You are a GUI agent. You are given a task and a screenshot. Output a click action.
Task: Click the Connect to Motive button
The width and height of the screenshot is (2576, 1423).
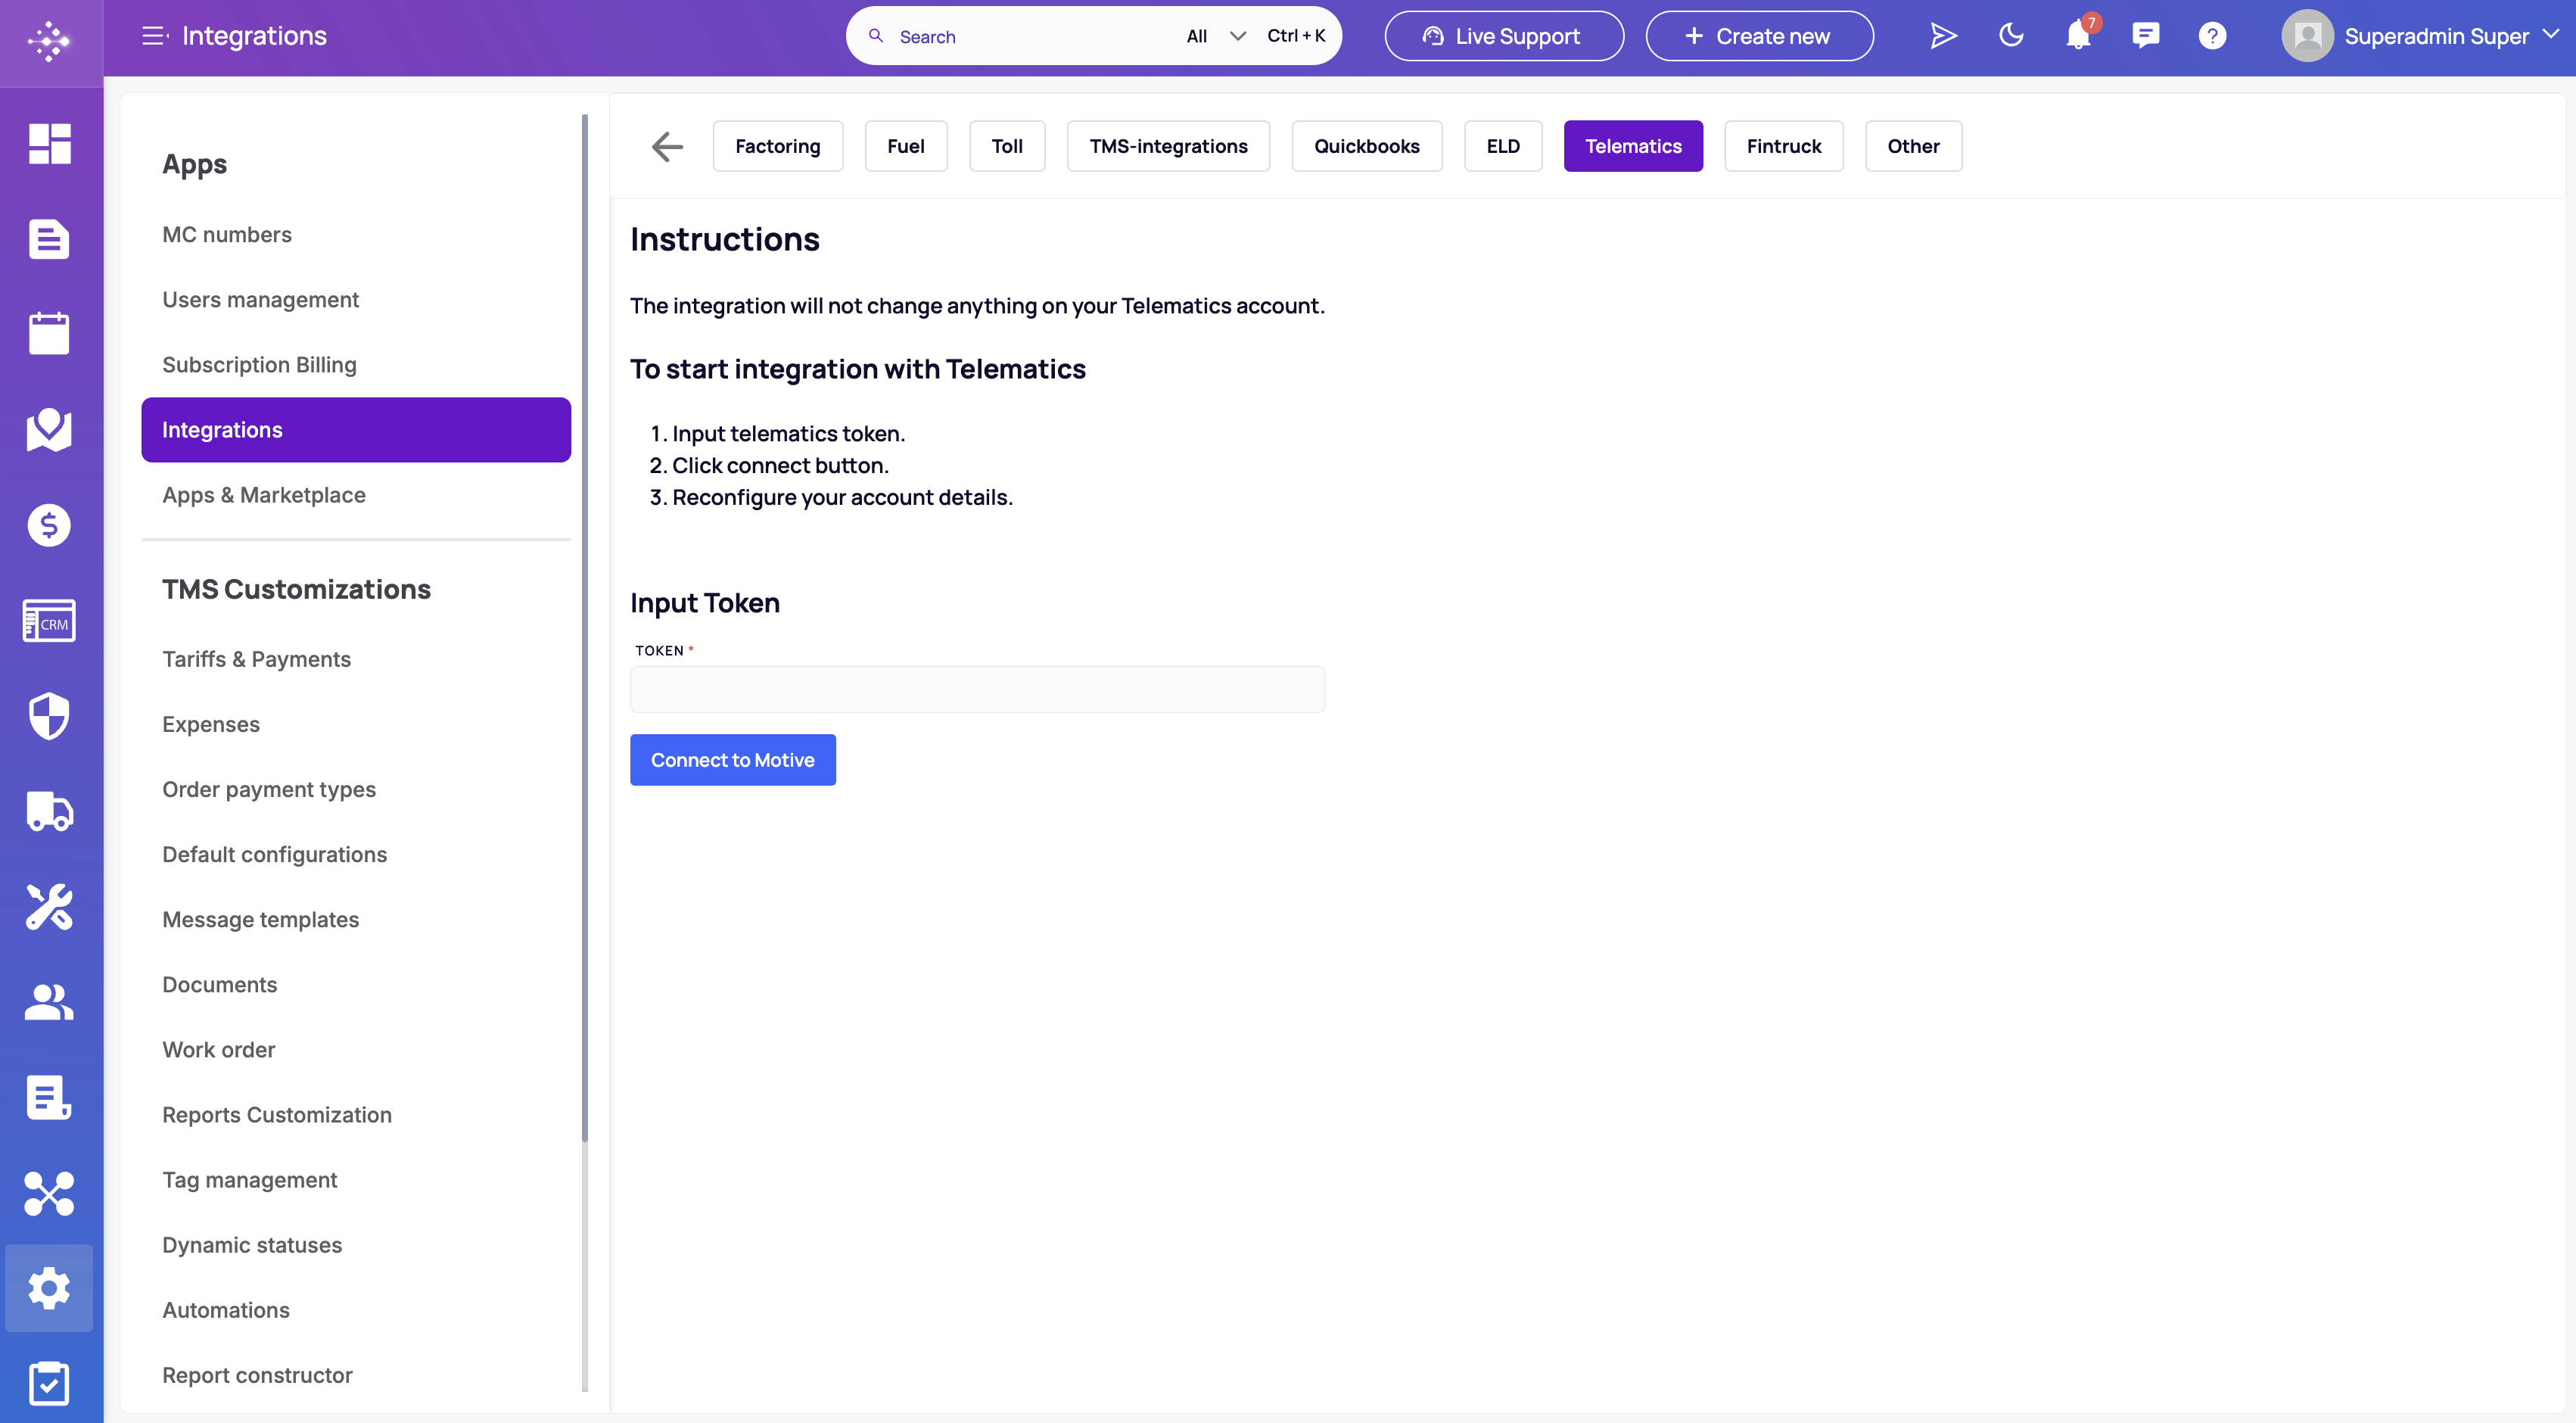point(732,760)
